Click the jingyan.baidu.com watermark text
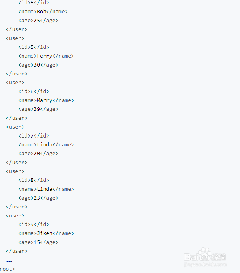This screenshot has width=240, height=273. tap(205, 265)
